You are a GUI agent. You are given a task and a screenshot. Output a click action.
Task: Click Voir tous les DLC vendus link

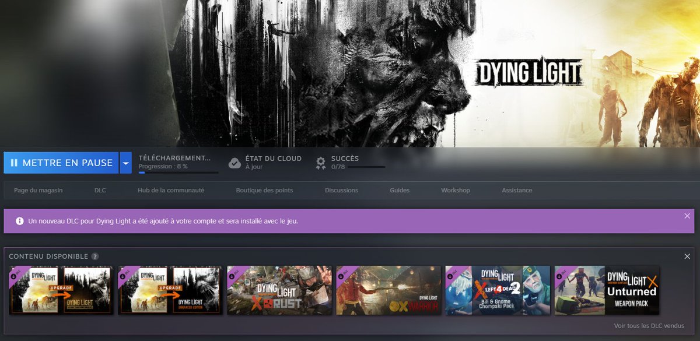[x=649, y=326]
